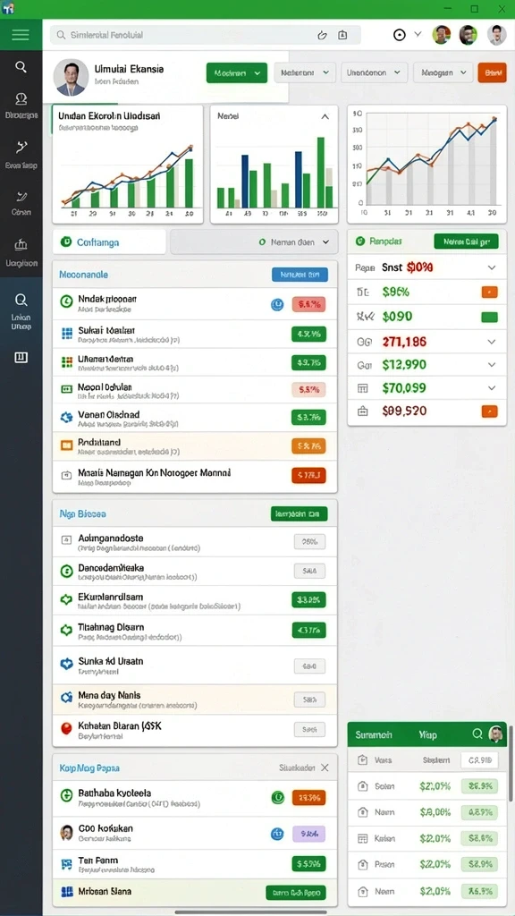Image resolution: width=515 pixels, height=916 pixels.
Task: Click the orange swatch in the $96% row
Action: (x=489, y=293)
